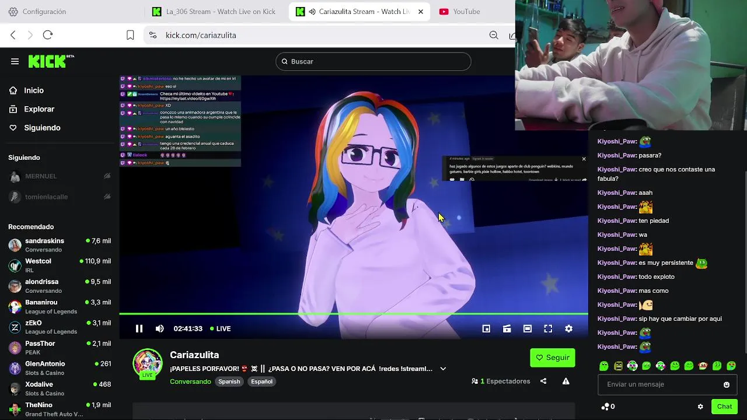Open zEkO recommended channel
747x420 pixels.
60,327
